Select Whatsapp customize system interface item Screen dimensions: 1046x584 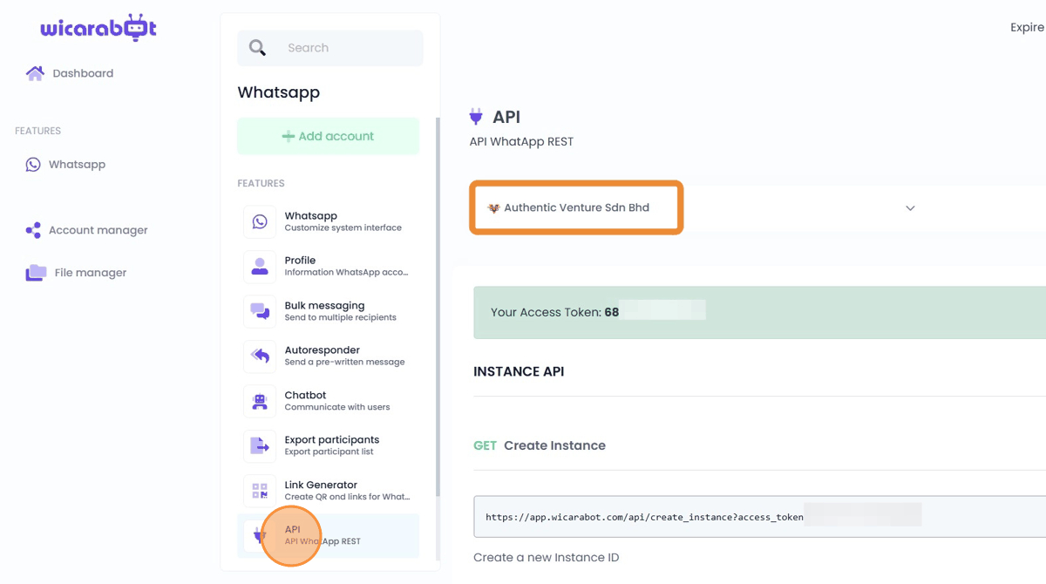tap(328, 221)
